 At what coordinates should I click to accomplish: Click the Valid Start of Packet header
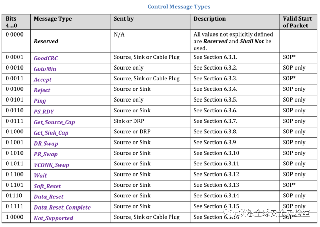tap(295, 22)
